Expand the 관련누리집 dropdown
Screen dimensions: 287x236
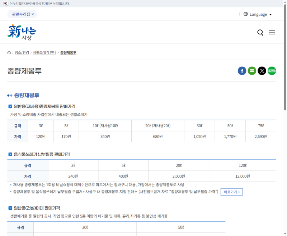pos(22,14)
